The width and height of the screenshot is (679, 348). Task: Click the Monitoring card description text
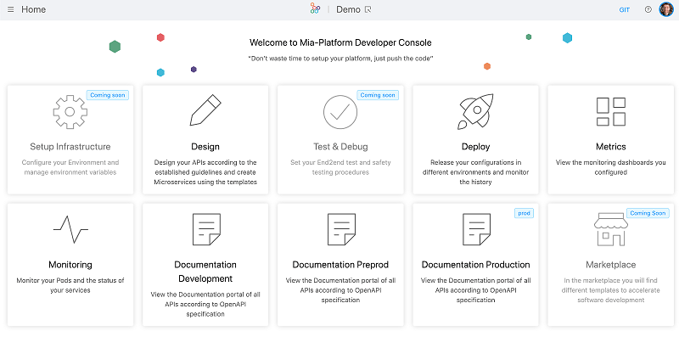click(x=70, y=285)
